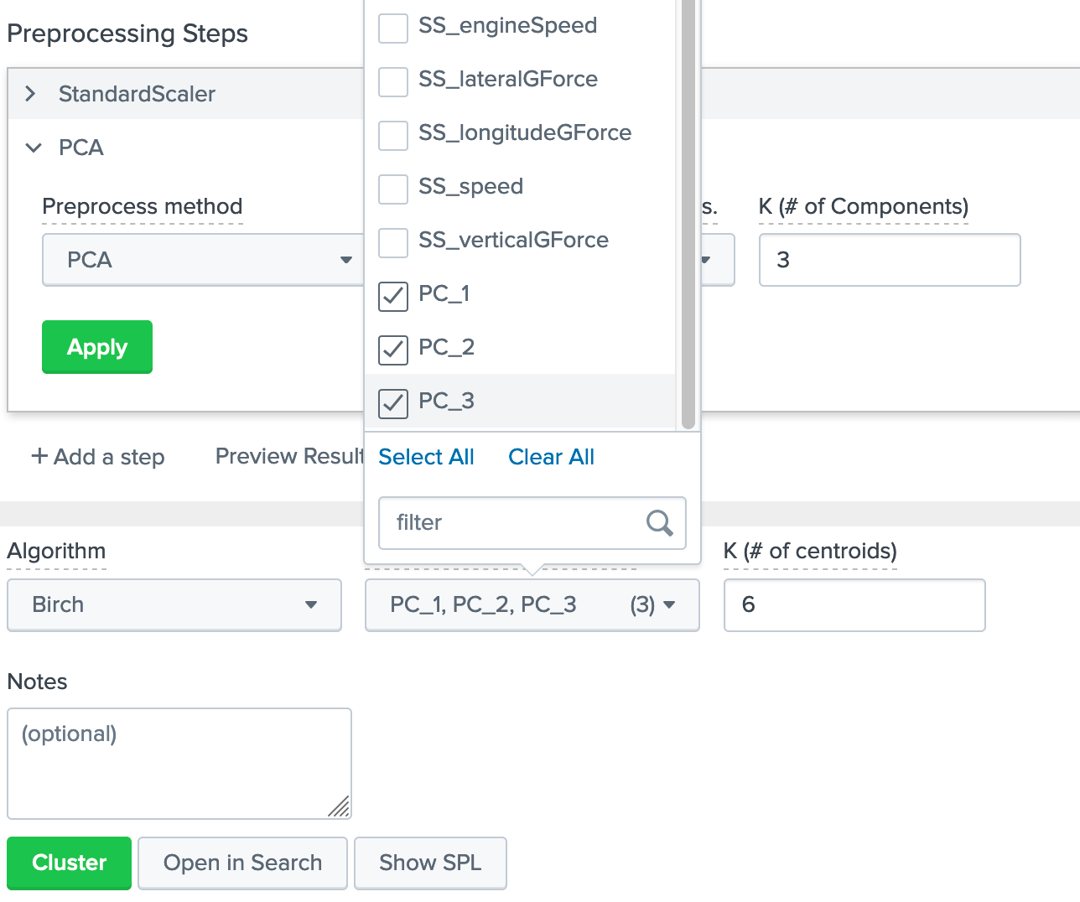
Task: Click the Show SPL button
Action: click(x=430, y=863)
